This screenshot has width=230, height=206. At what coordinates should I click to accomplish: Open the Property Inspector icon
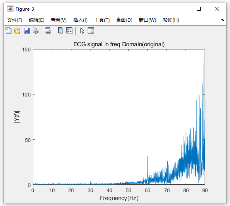coord(91,30)
